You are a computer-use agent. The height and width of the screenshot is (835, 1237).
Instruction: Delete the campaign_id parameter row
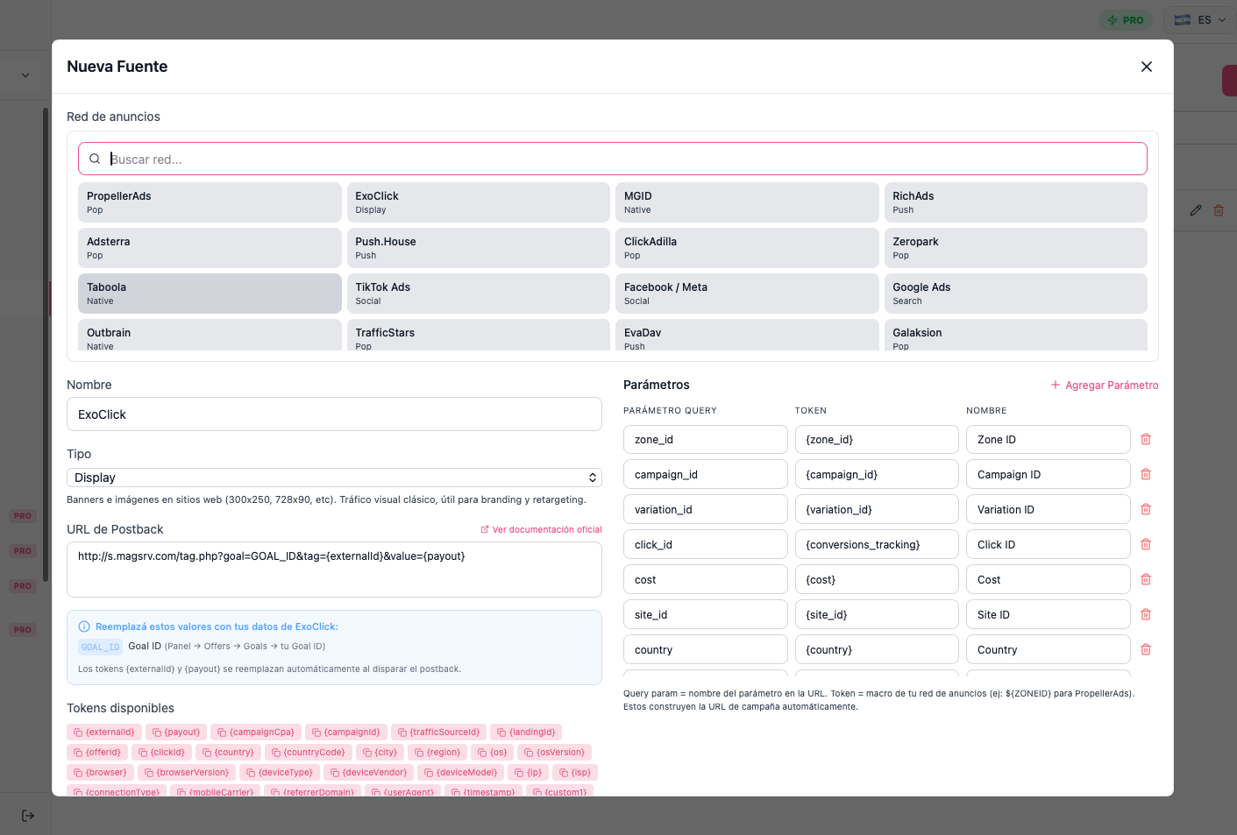point(1146,474)
